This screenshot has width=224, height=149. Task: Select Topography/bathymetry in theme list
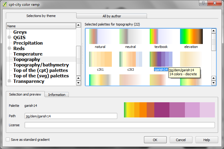tap(41, 65)
